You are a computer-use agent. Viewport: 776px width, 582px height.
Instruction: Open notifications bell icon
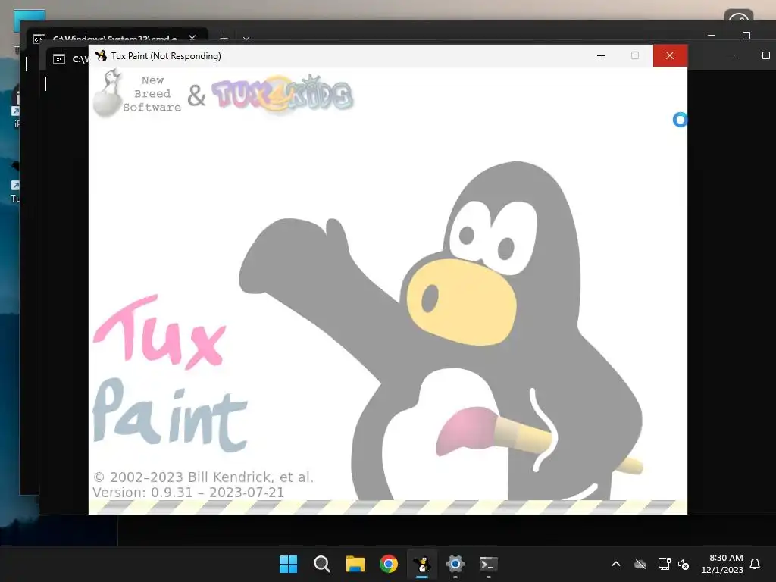(x=755, y=564)
